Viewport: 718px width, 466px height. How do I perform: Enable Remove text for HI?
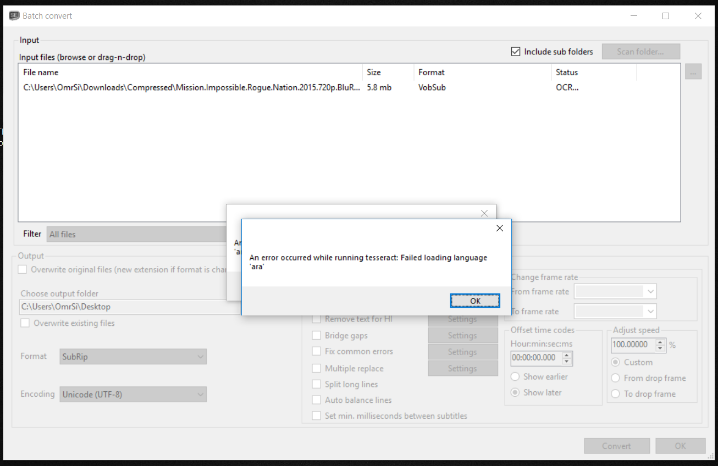(x=317, y=319)
